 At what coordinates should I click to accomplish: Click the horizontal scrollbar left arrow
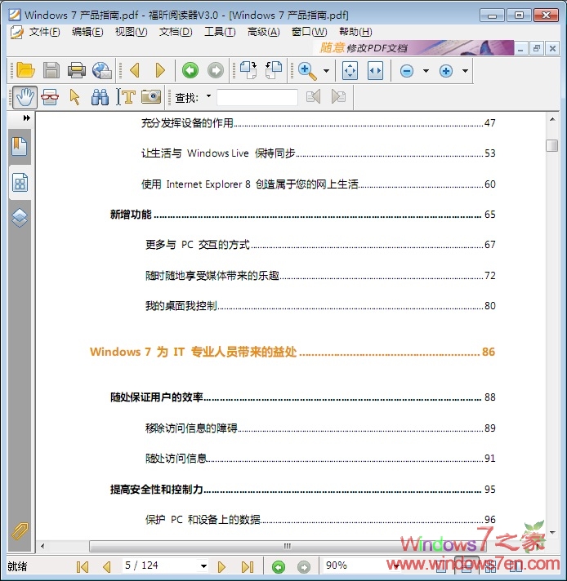tap(42, 546)
